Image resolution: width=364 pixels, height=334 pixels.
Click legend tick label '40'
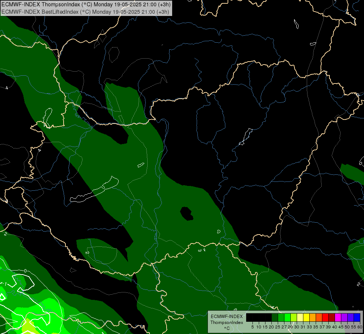335,327
